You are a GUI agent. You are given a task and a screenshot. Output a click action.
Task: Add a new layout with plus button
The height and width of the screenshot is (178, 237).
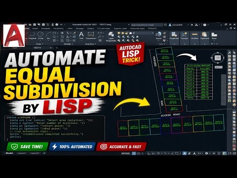coord(44,153)
